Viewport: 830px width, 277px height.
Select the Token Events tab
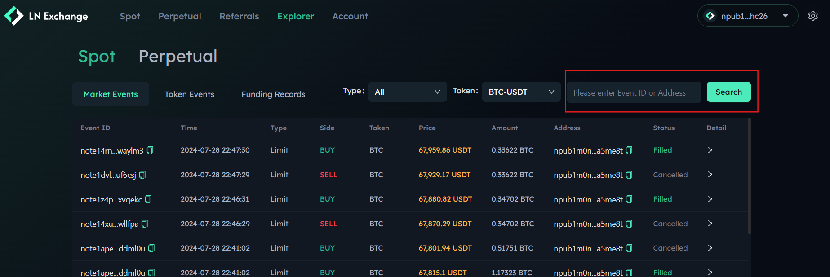pyautogui.click(x=189, y=94)
